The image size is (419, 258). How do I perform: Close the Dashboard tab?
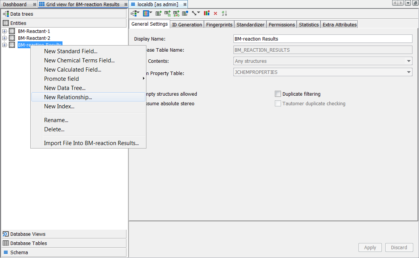35,5
